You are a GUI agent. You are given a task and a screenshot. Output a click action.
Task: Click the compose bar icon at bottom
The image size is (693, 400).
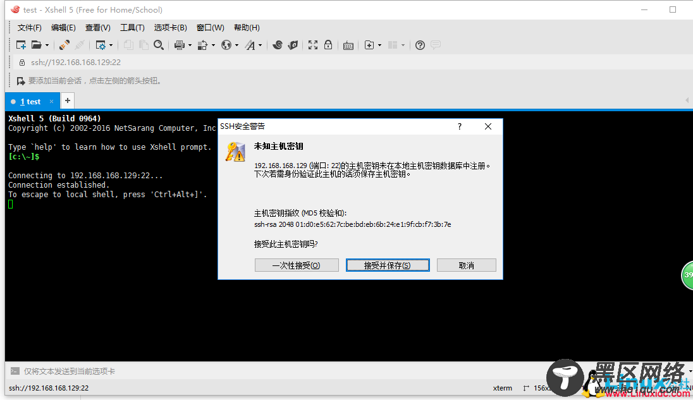pos(15,372)
